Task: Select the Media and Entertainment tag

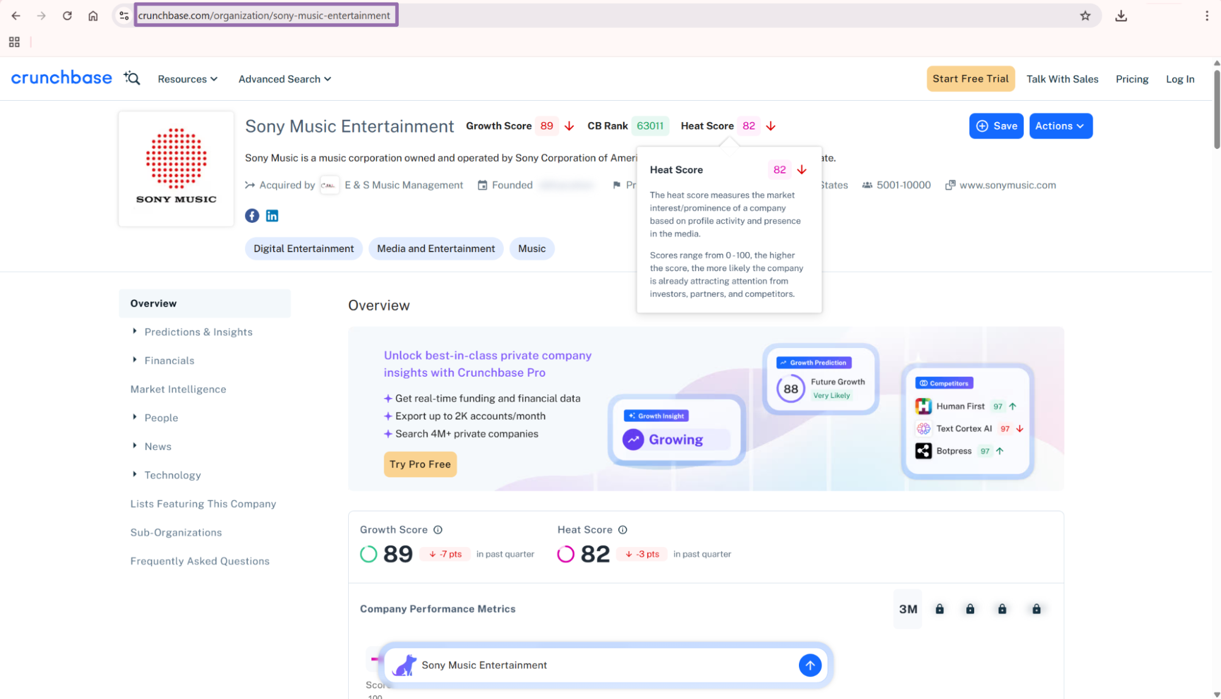Action: pyautogui.click(x=436, y=248)
